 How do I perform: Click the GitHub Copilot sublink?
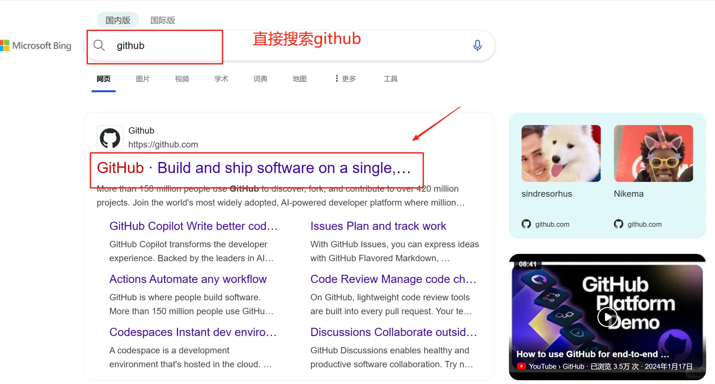(x=193, y=226)
